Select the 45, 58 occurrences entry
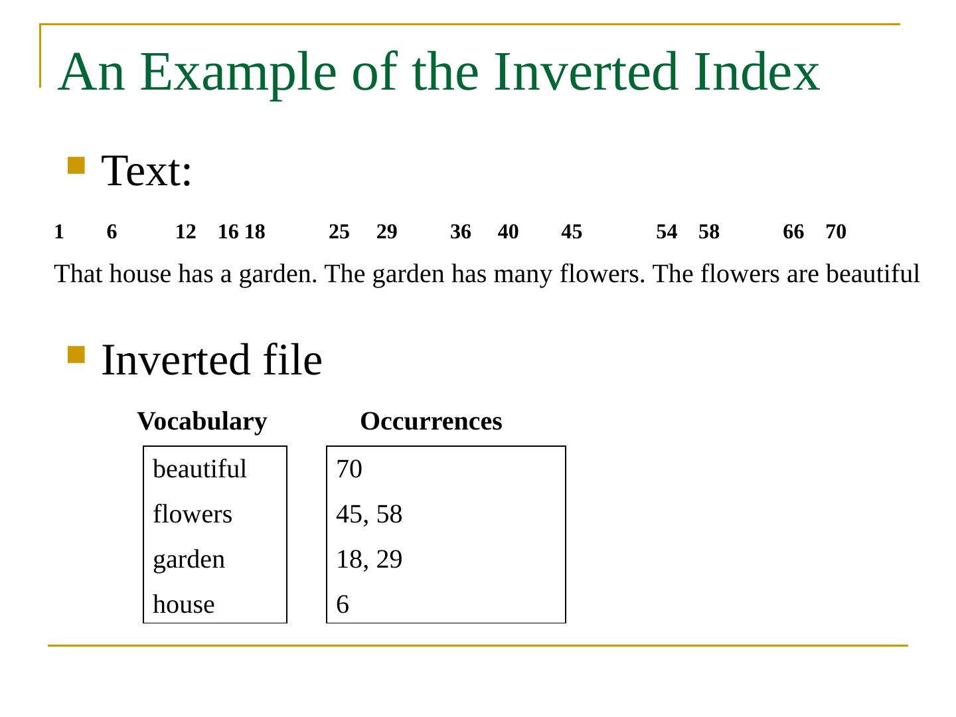The width and height of the screenshot is (956, 717). 369,515
